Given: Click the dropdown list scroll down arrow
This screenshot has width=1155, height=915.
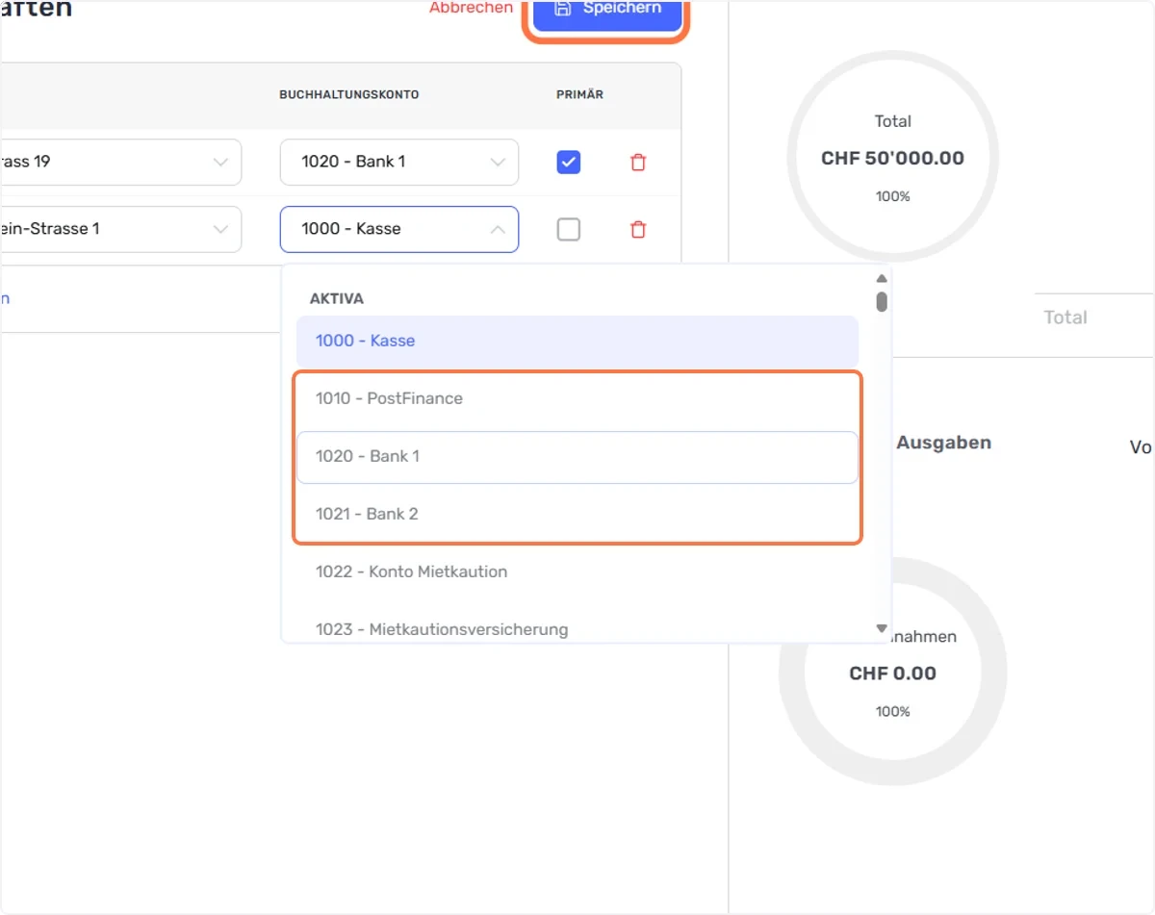Looking at the screenshot, I should pos(881,628).
